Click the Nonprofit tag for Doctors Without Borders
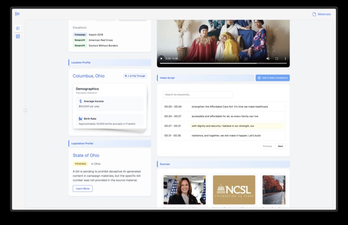The width and height of the screenshot is (348, 225). point(80,45)
